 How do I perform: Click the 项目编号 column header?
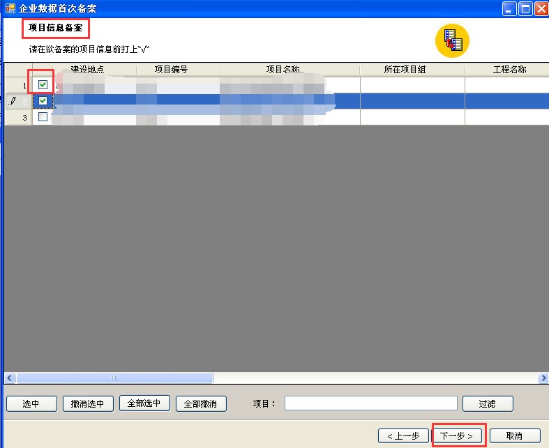(x=171, y=70)
